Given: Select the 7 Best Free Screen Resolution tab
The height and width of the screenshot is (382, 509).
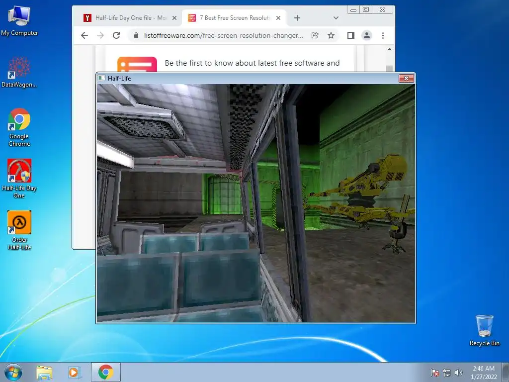Looking at the screenshot, I should tap(234, 18).
